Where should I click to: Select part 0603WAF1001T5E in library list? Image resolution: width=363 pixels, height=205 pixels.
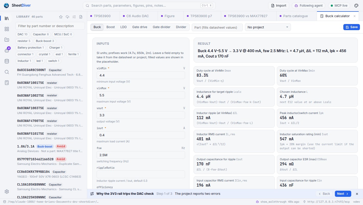pos(50,85)
